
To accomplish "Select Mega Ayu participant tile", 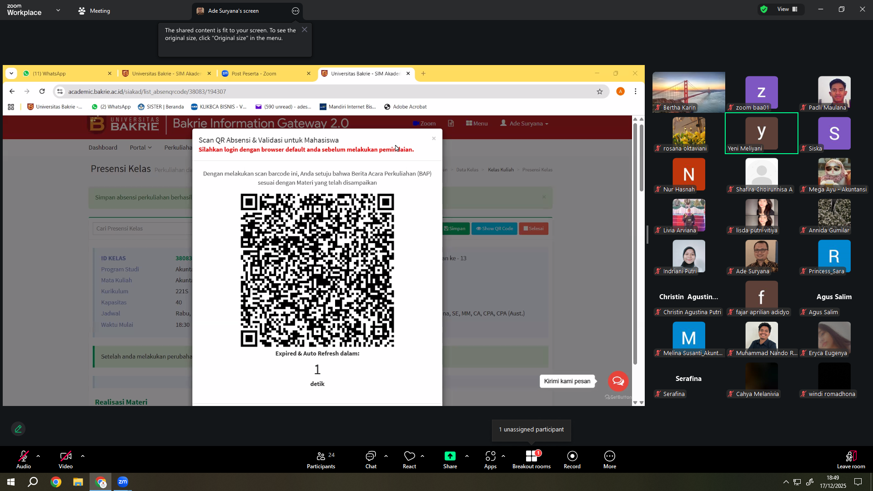I will (834, 174).
